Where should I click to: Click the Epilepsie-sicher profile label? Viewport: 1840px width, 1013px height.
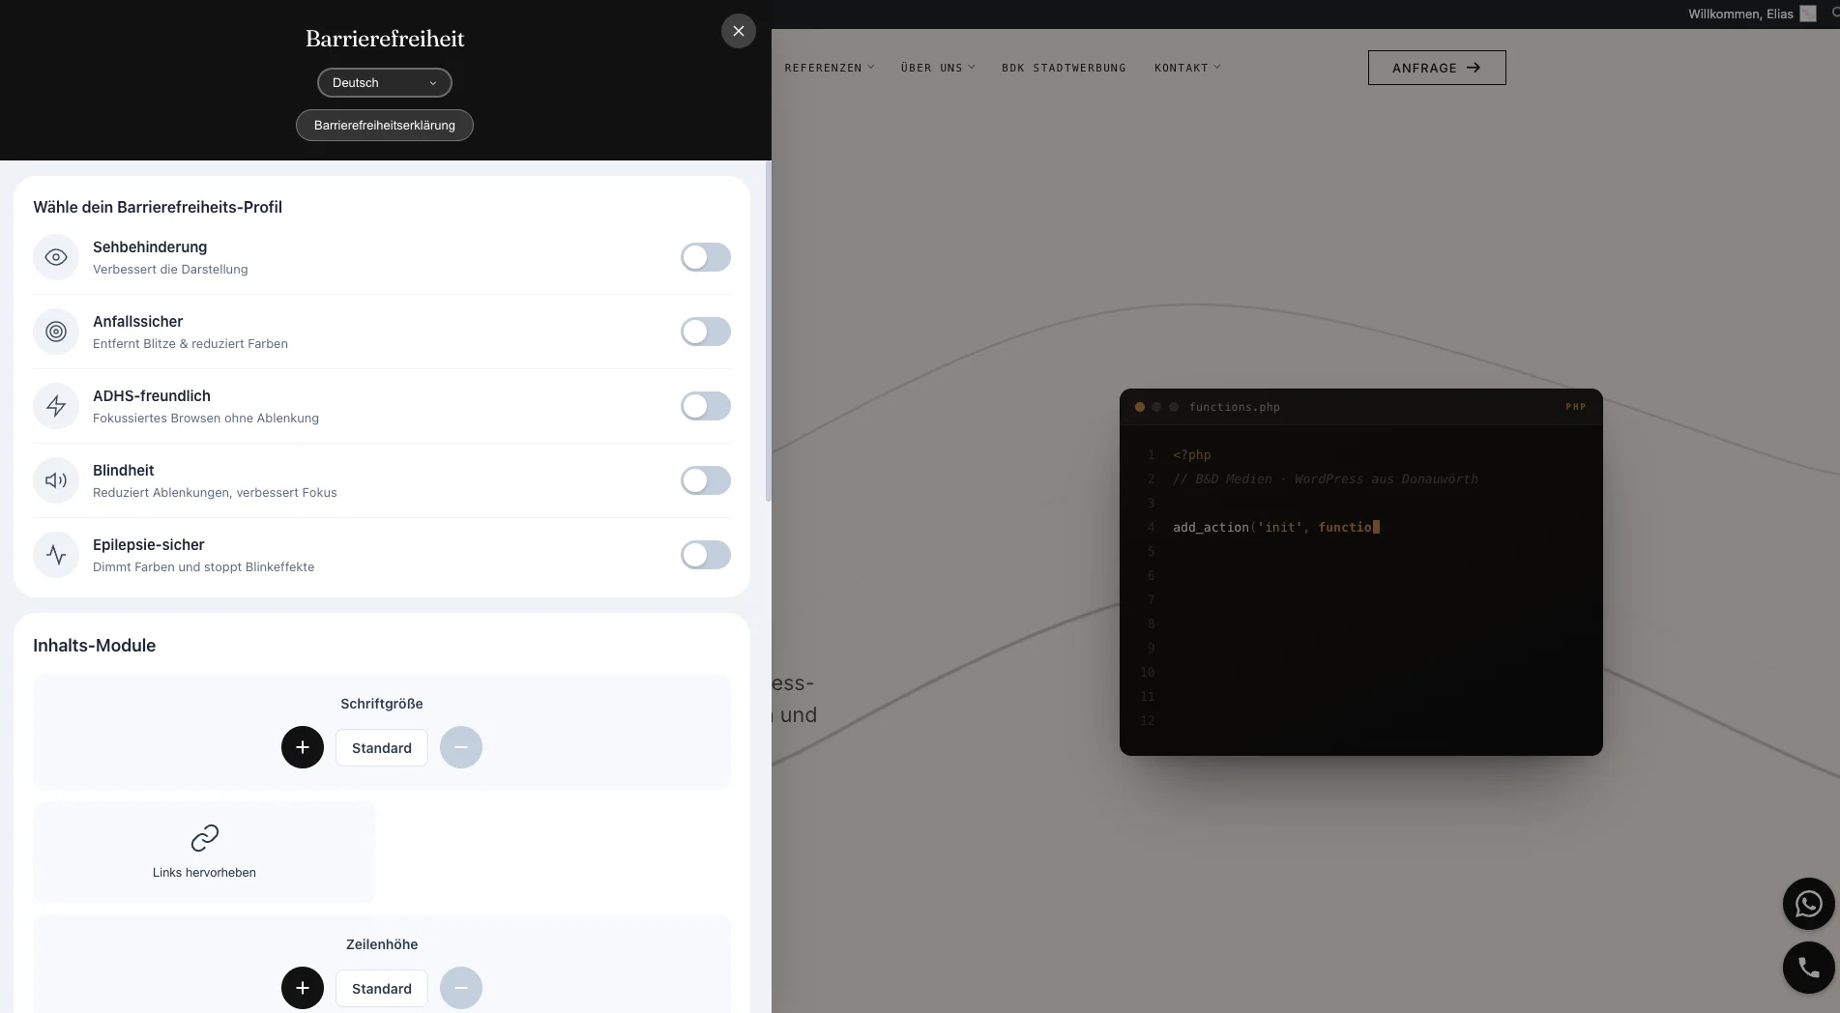pos(149,545)
